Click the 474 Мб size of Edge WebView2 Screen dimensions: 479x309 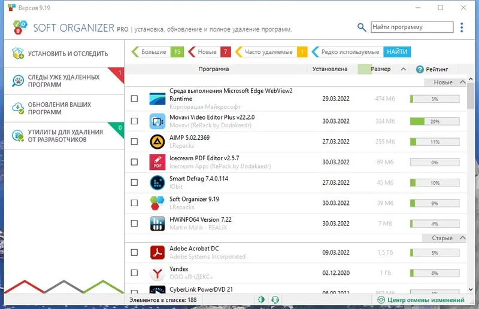click(385, 99)
